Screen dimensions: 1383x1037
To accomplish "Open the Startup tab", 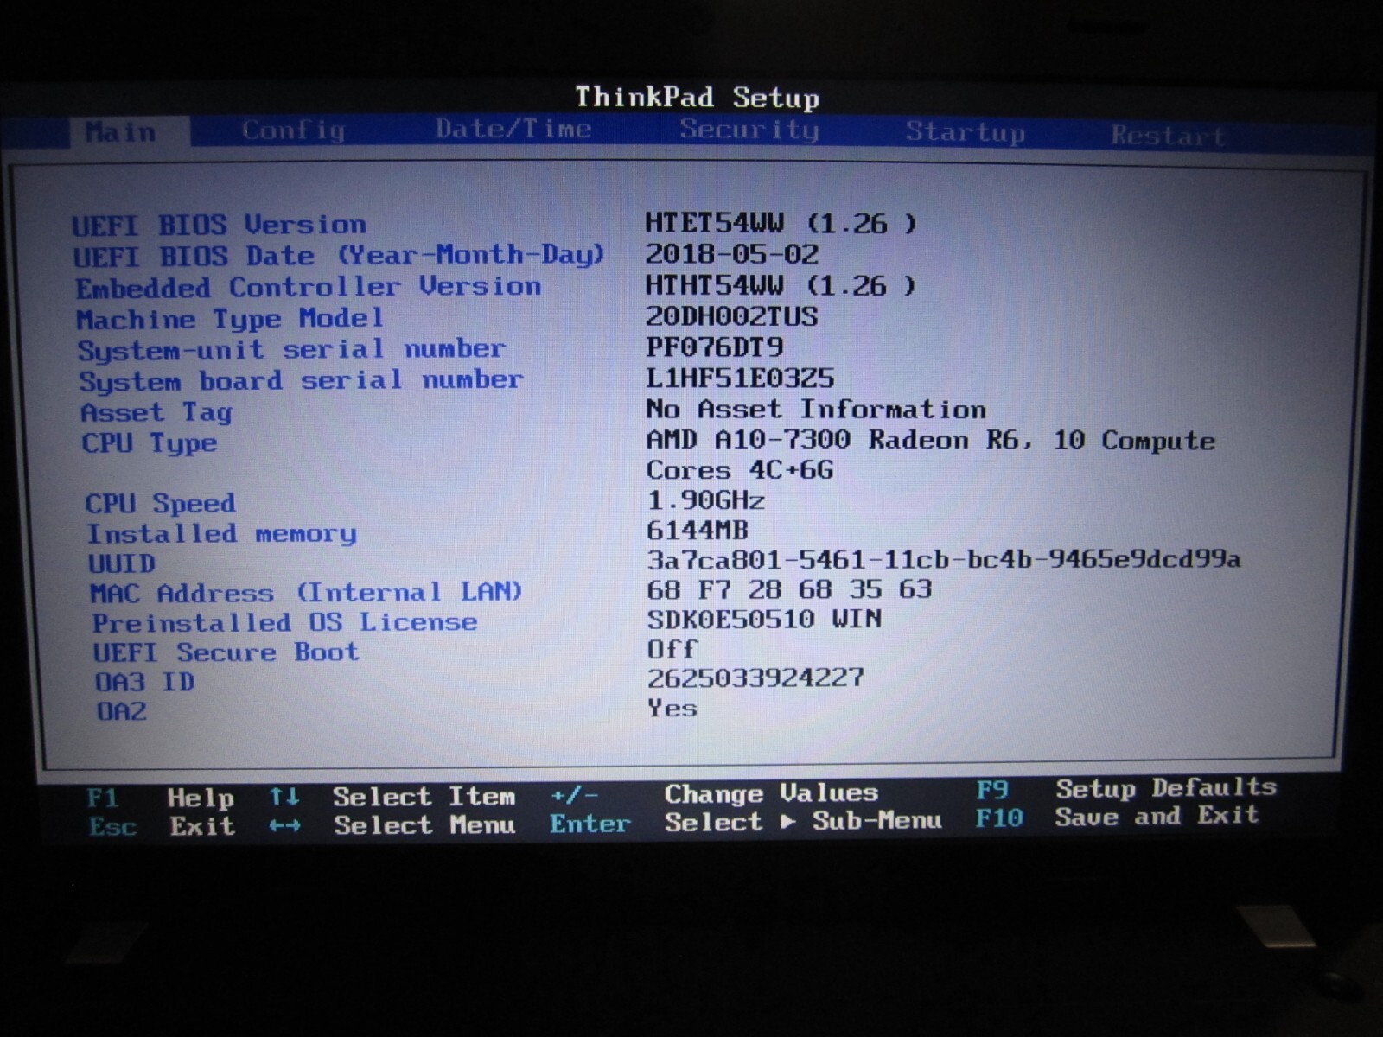I will (965, 131).
